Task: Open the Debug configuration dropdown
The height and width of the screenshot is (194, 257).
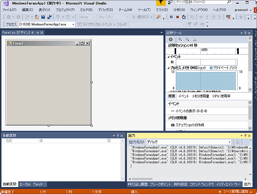Action: click(x=87, y=17)
